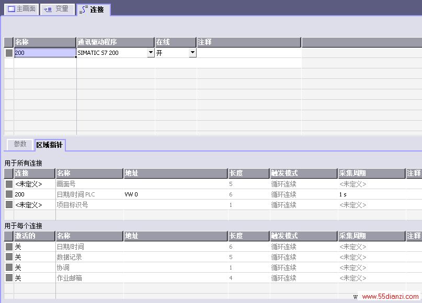Screen dimensions: 422x303
Task: Select row handle for 作业邮箱 row
Action: click(9, 278)
